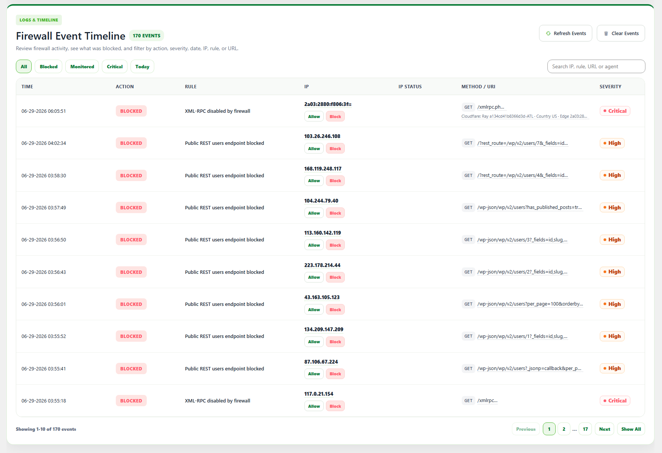Go to page 2 of events
This screenshot has width=662, height=453.
pyautogui.click(x=564, y=429)
